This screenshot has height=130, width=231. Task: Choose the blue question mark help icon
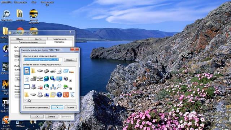[59, 95]
